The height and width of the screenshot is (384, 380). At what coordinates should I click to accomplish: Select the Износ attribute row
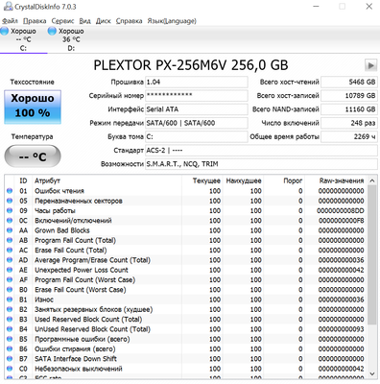pos(186,300)
